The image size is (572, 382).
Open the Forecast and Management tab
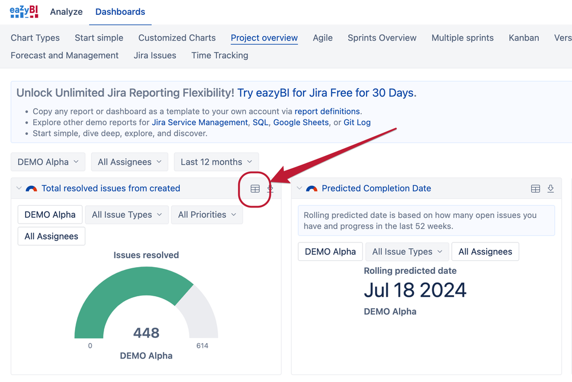[x=65, y=55]
